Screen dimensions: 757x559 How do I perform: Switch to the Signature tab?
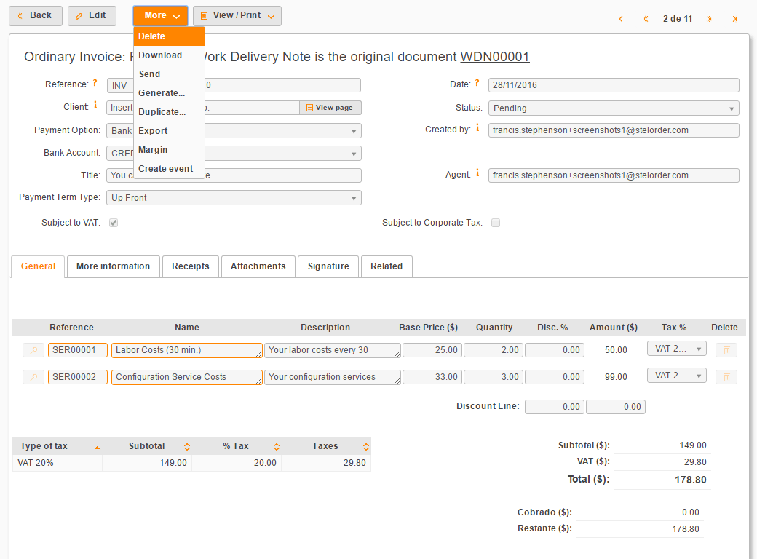tap(328, 266)
